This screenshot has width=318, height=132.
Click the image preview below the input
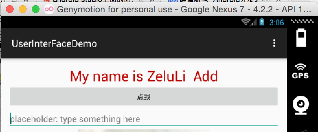click(x=143, y=131)
